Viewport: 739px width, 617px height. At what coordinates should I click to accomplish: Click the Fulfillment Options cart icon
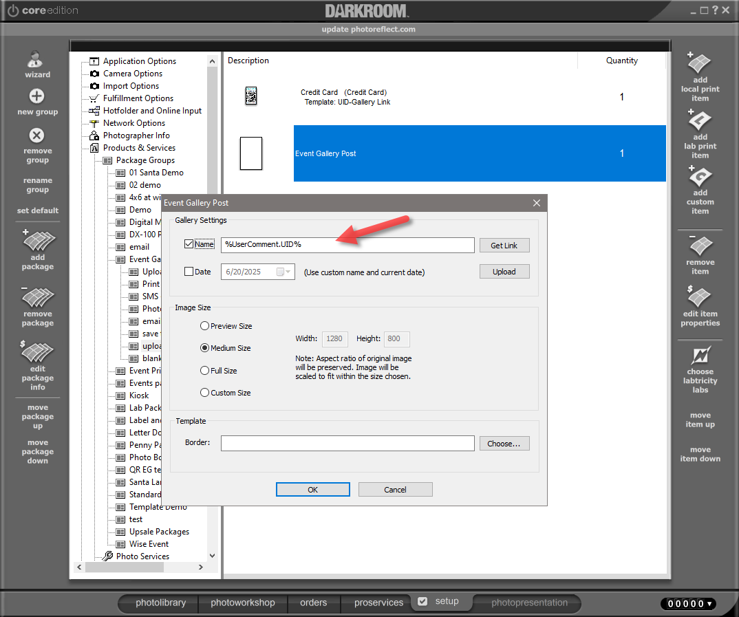pos(94,98)
